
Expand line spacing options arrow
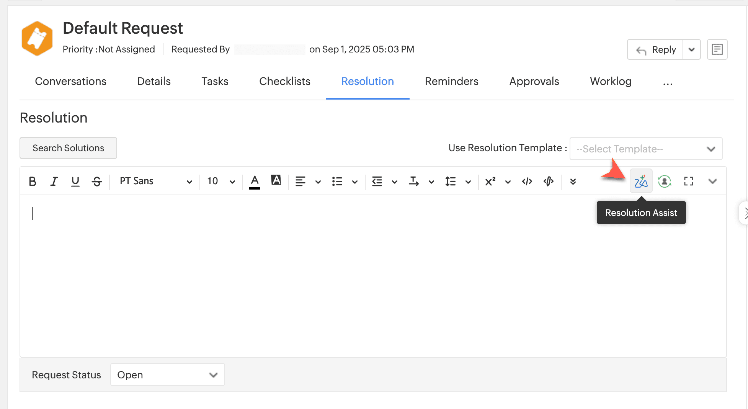(x=468, y=182)
